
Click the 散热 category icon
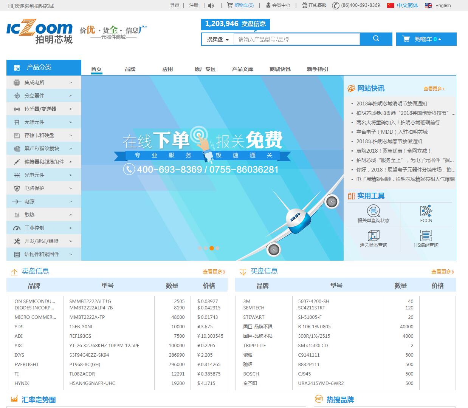pos(17,215)
